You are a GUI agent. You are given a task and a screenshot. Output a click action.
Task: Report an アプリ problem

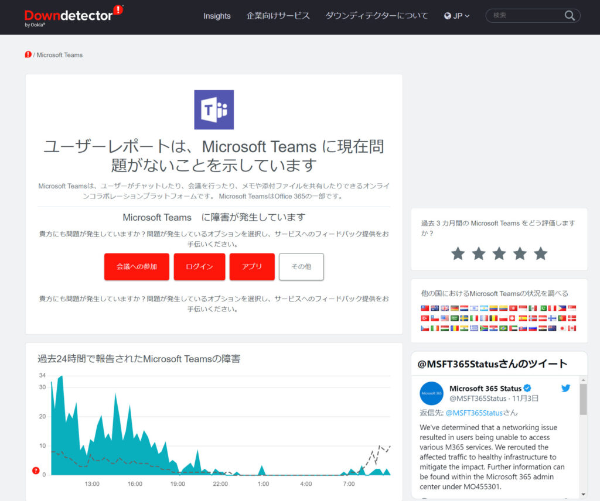tap(252, 267)
